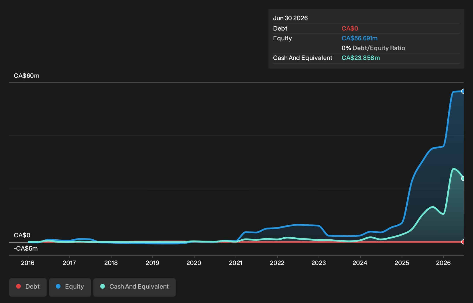The height and width of the screenshot is (303, 473).
Task: Select the Debt endpoint marker on chart
Action: [463, 242]
